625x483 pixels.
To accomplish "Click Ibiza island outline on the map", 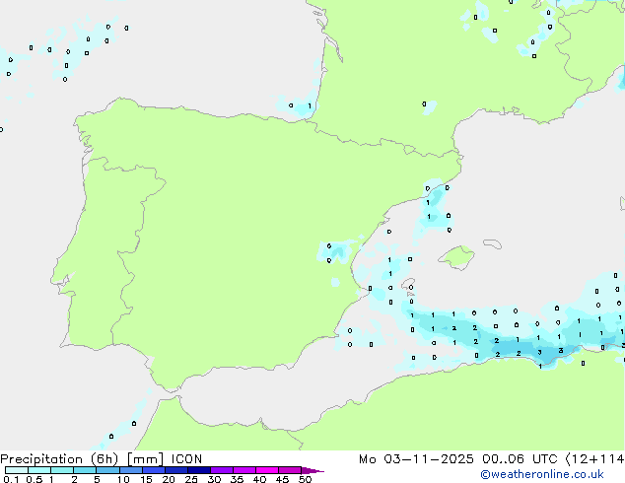I will coord(408,284).
